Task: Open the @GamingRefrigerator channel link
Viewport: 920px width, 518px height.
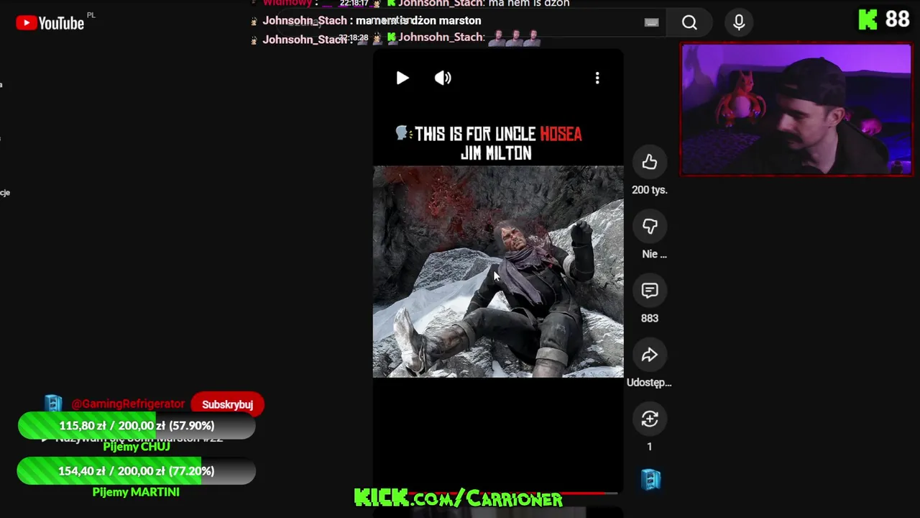Action: point(128,404)
